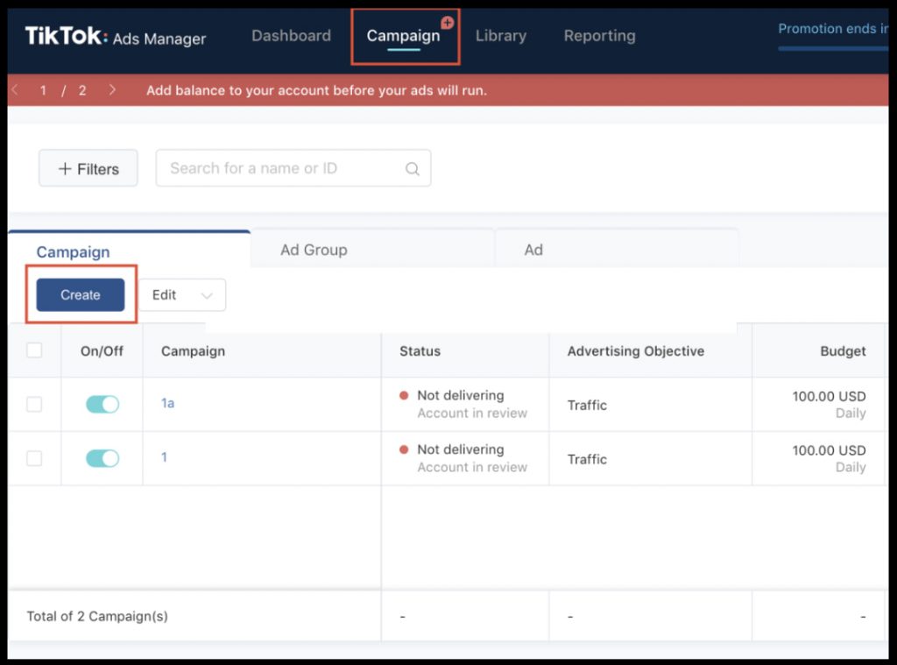This screenshot has width=897, height=665.
Task: Click the search magnifier icon
Action: pos(412,169)
